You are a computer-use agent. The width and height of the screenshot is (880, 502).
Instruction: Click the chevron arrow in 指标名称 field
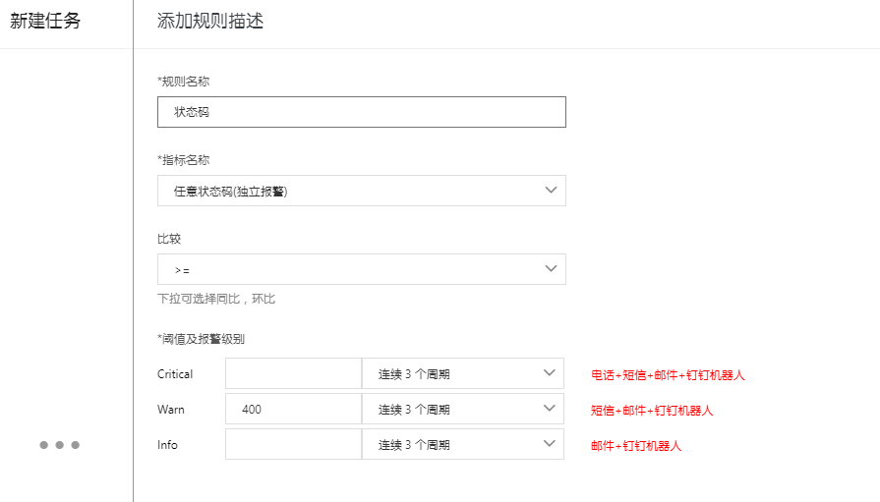click(x=551, y=191)
